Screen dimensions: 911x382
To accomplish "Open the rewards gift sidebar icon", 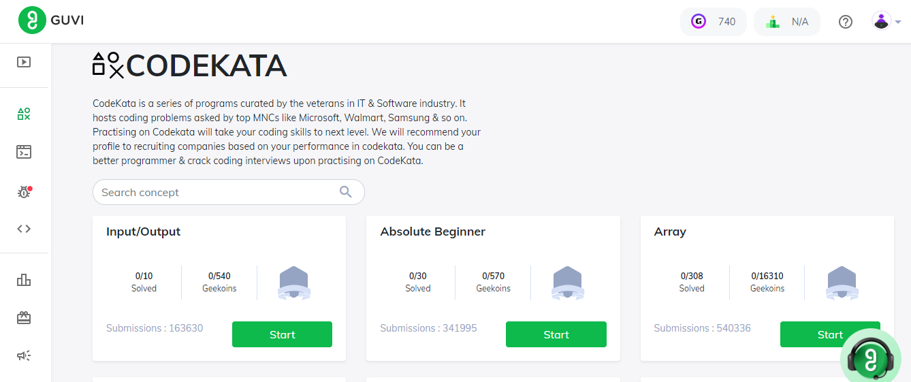I will (x=24, y=318).
